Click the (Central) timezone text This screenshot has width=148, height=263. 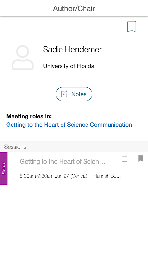tap(79, 176)
